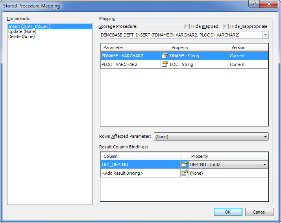
Task: Click Current version in PDNAME row
Action: point(249,56)
